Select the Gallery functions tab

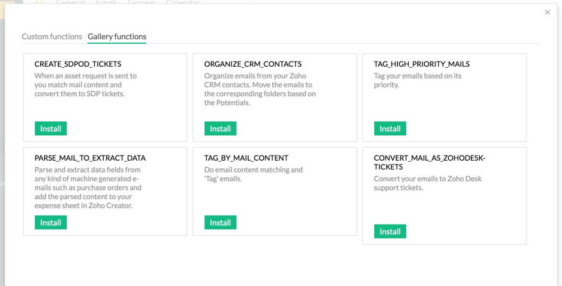coord(117,36)
